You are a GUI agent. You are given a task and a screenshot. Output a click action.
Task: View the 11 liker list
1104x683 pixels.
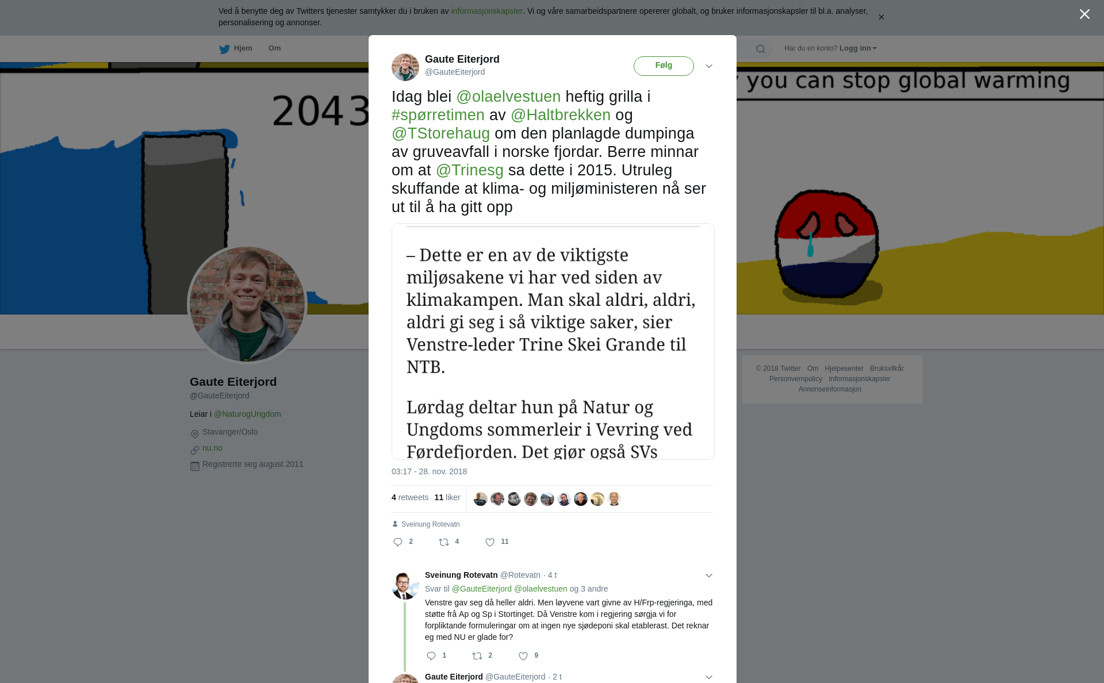click(447, 497)
